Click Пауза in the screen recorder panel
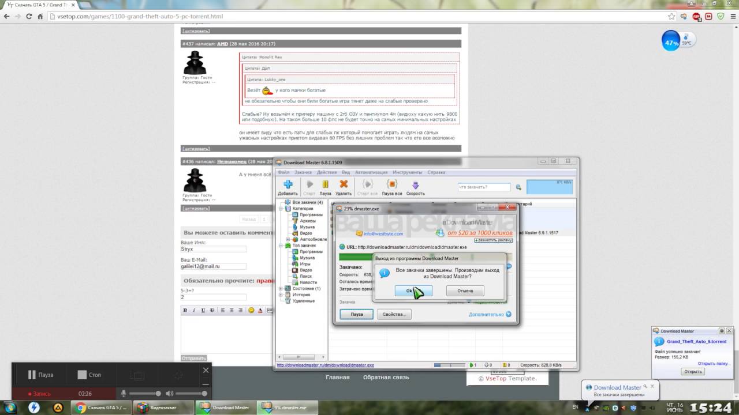Screen dimensions: 739x415 40,375
